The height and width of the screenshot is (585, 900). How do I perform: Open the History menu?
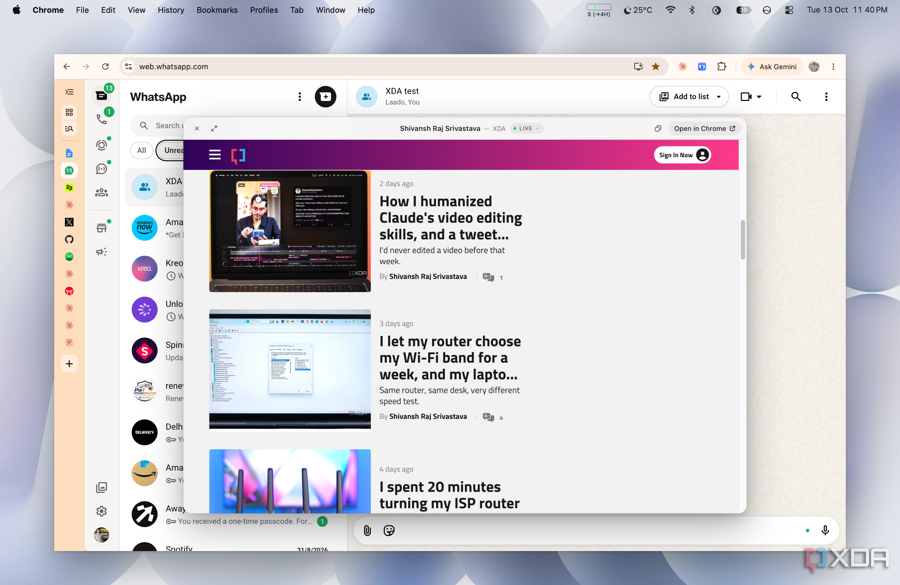[171, 10]
